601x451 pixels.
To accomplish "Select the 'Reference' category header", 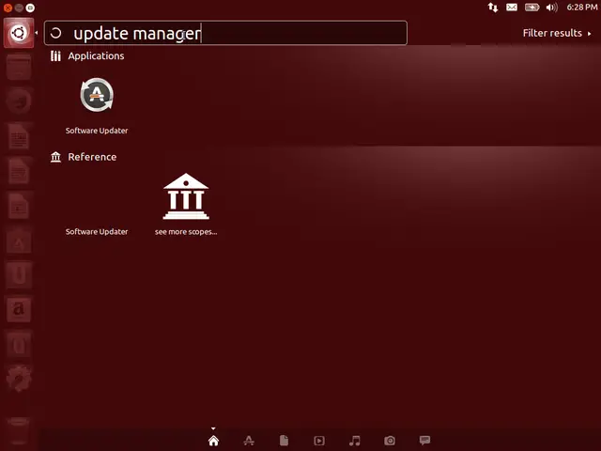I will [x=92, y=157].
